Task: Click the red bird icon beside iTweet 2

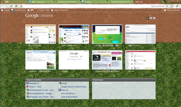Action: click(27, 86)
